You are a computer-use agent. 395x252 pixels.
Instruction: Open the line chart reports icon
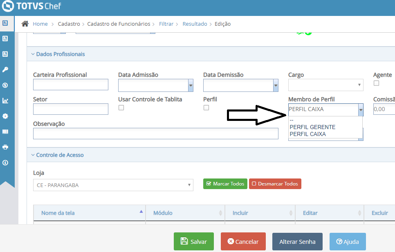coord(5,100)
